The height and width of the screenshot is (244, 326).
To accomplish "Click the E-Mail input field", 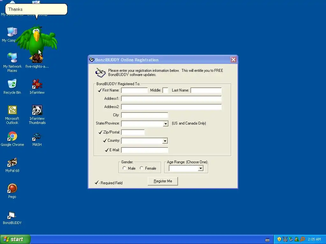I will click(x=145, y=150).
